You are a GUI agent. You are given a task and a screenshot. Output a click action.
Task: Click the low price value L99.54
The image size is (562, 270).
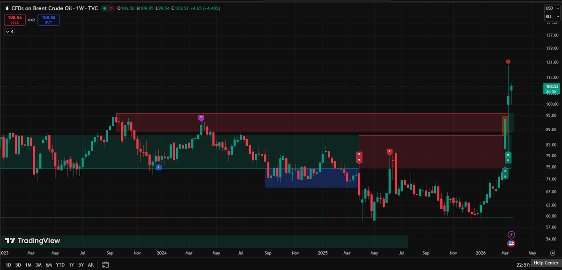click(163, 8)
